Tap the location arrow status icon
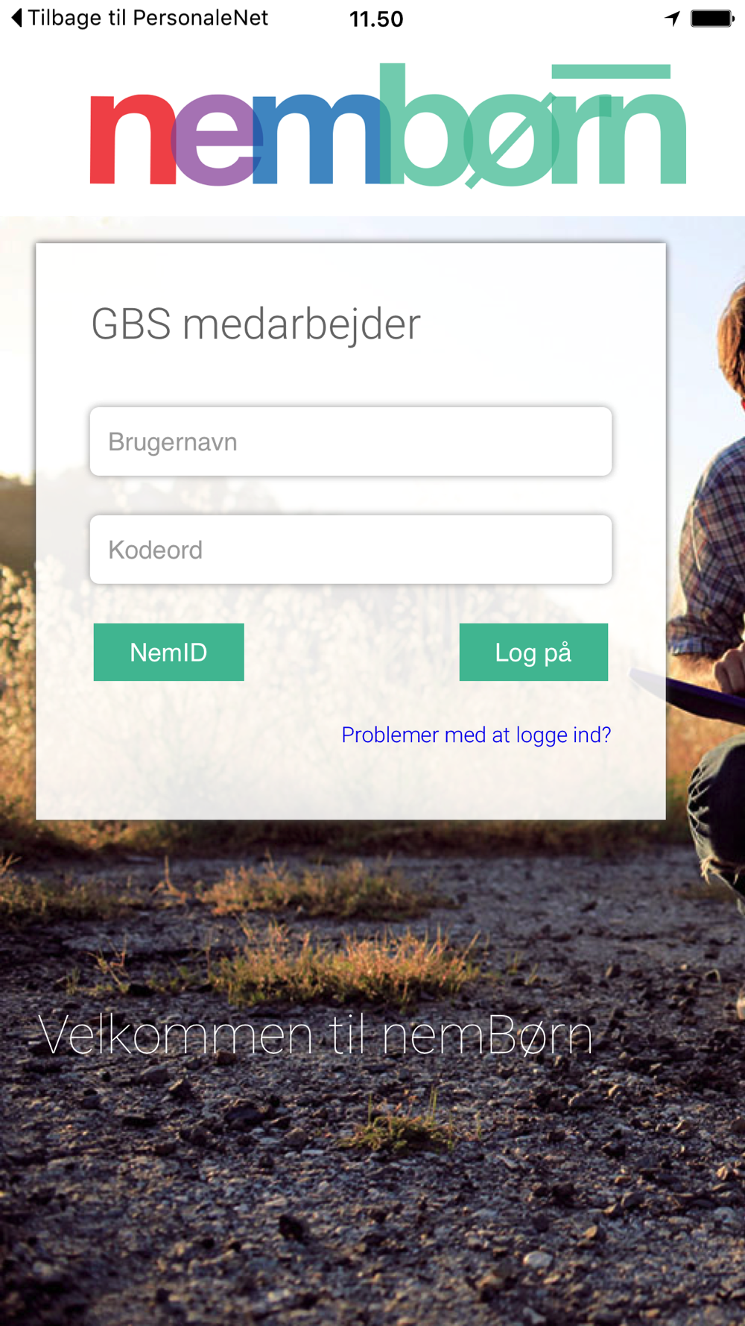 point(673,18)
